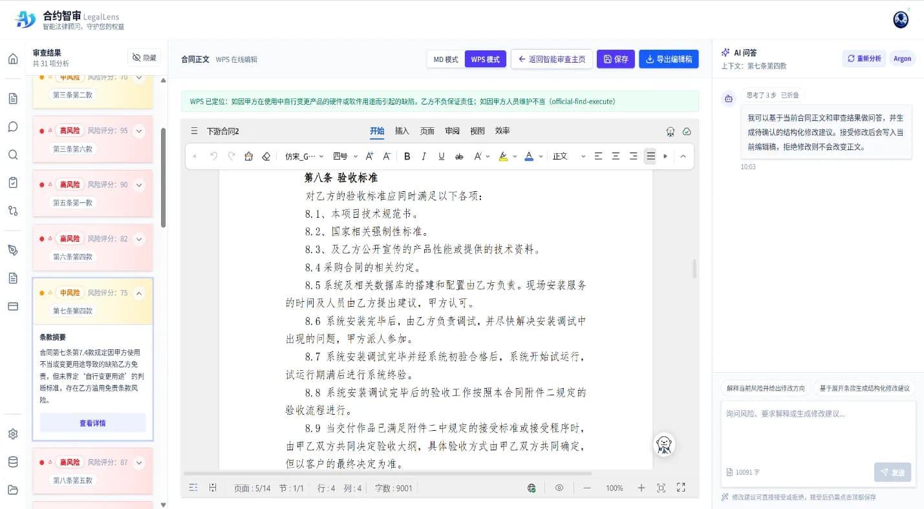Click 返回智能审查主页 button
The image size is (924, 509).
click(x=552, y=59)
